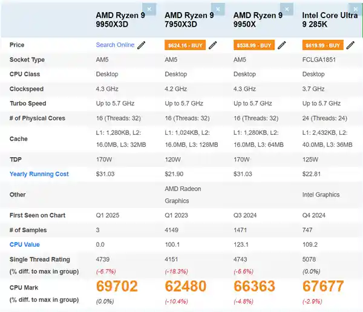
Task: Click the First Seen on Chart row label
Action: [x=38, y=215]
